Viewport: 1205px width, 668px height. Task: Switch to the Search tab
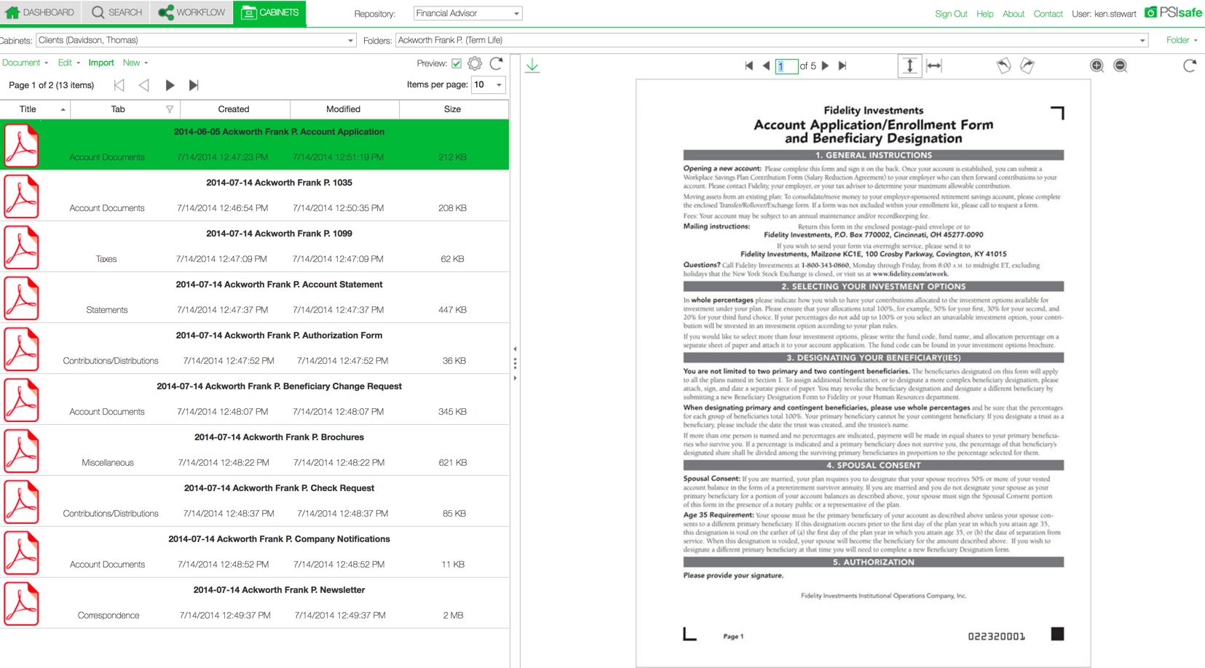[x=116, y=12]
